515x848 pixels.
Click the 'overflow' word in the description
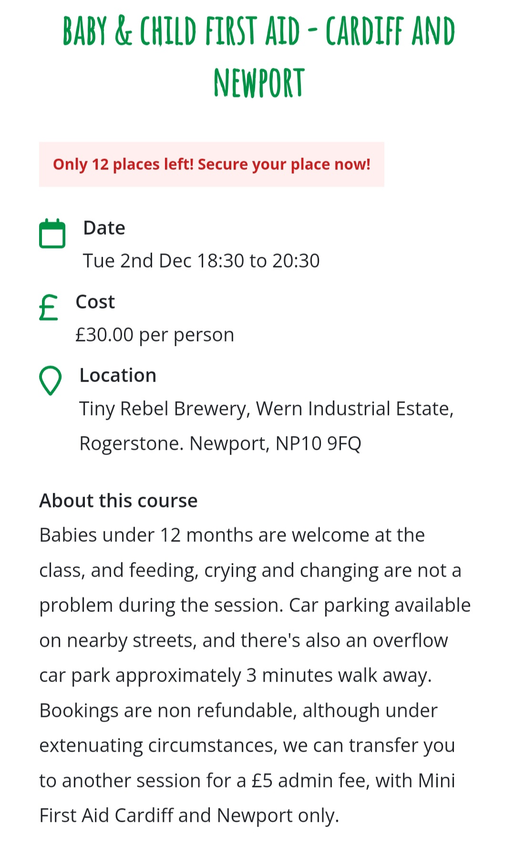pos(410,641)
